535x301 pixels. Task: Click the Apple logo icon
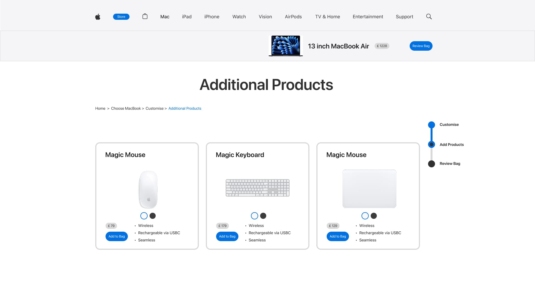98,17
